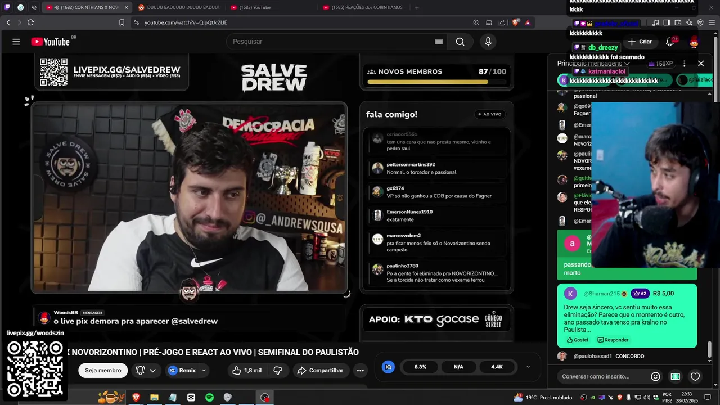Open a new browser tab
The width and height of the screenshot is (720, 405).
[x=417, y=7]
